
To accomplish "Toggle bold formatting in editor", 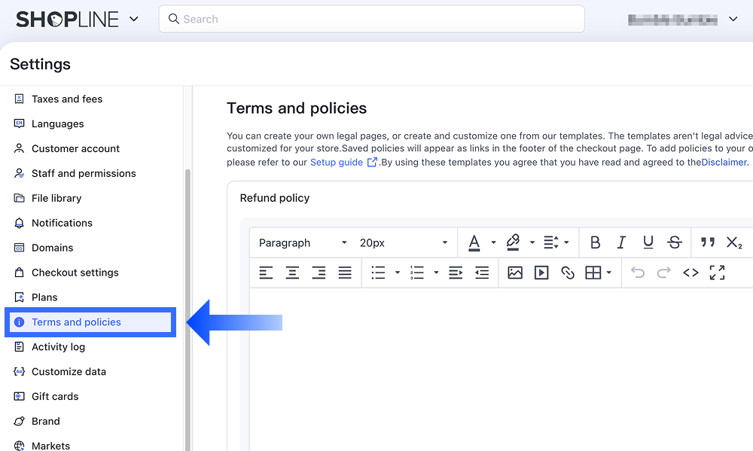I will [x=595, y=242].
